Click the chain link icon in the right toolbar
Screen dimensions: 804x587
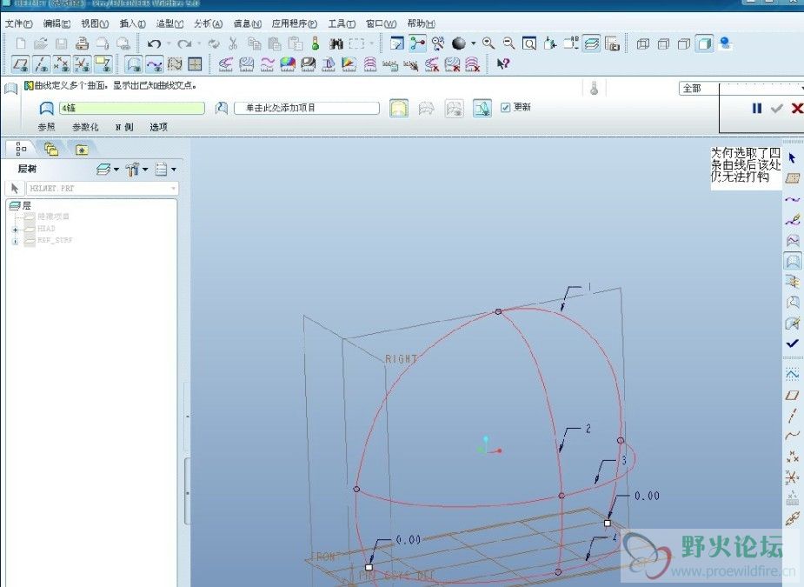coord(792,517)
